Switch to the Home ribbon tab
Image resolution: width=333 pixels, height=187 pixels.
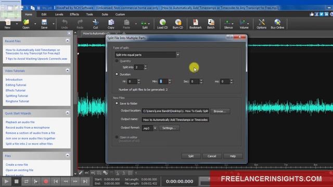point(29,14)
